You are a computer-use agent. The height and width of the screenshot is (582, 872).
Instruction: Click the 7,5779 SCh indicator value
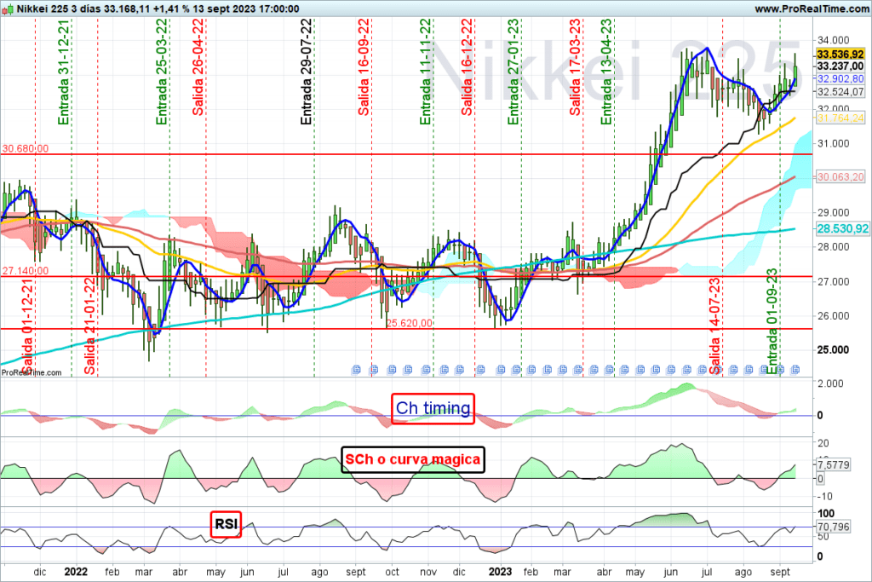click(x=833, y=464)
